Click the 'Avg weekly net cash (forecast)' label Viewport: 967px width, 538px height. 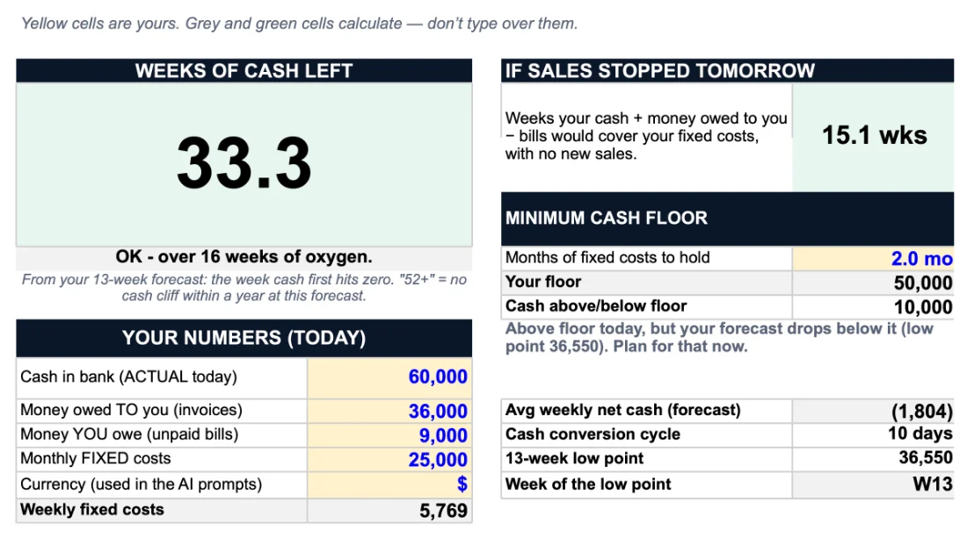pos(623,410)
